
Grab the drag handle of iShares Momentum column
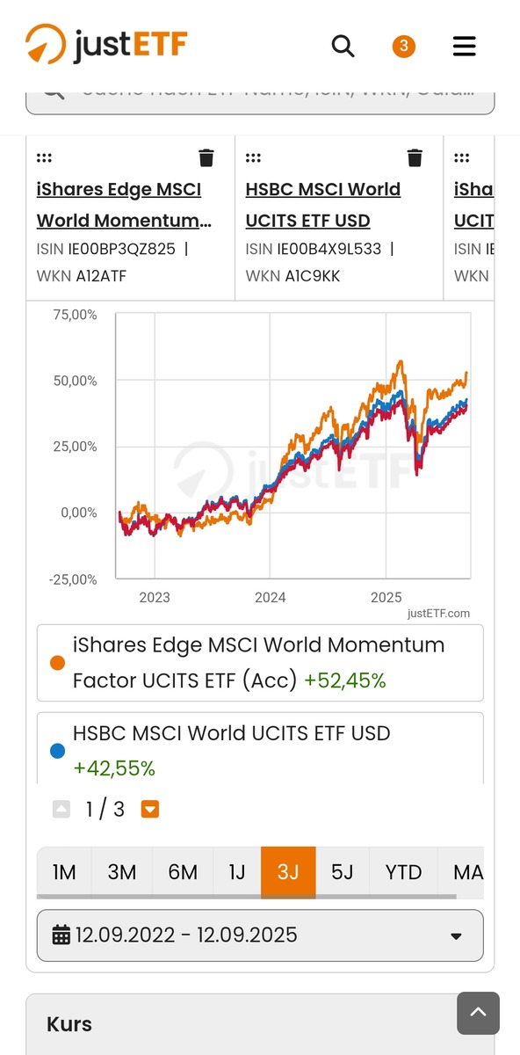[44, 158]
